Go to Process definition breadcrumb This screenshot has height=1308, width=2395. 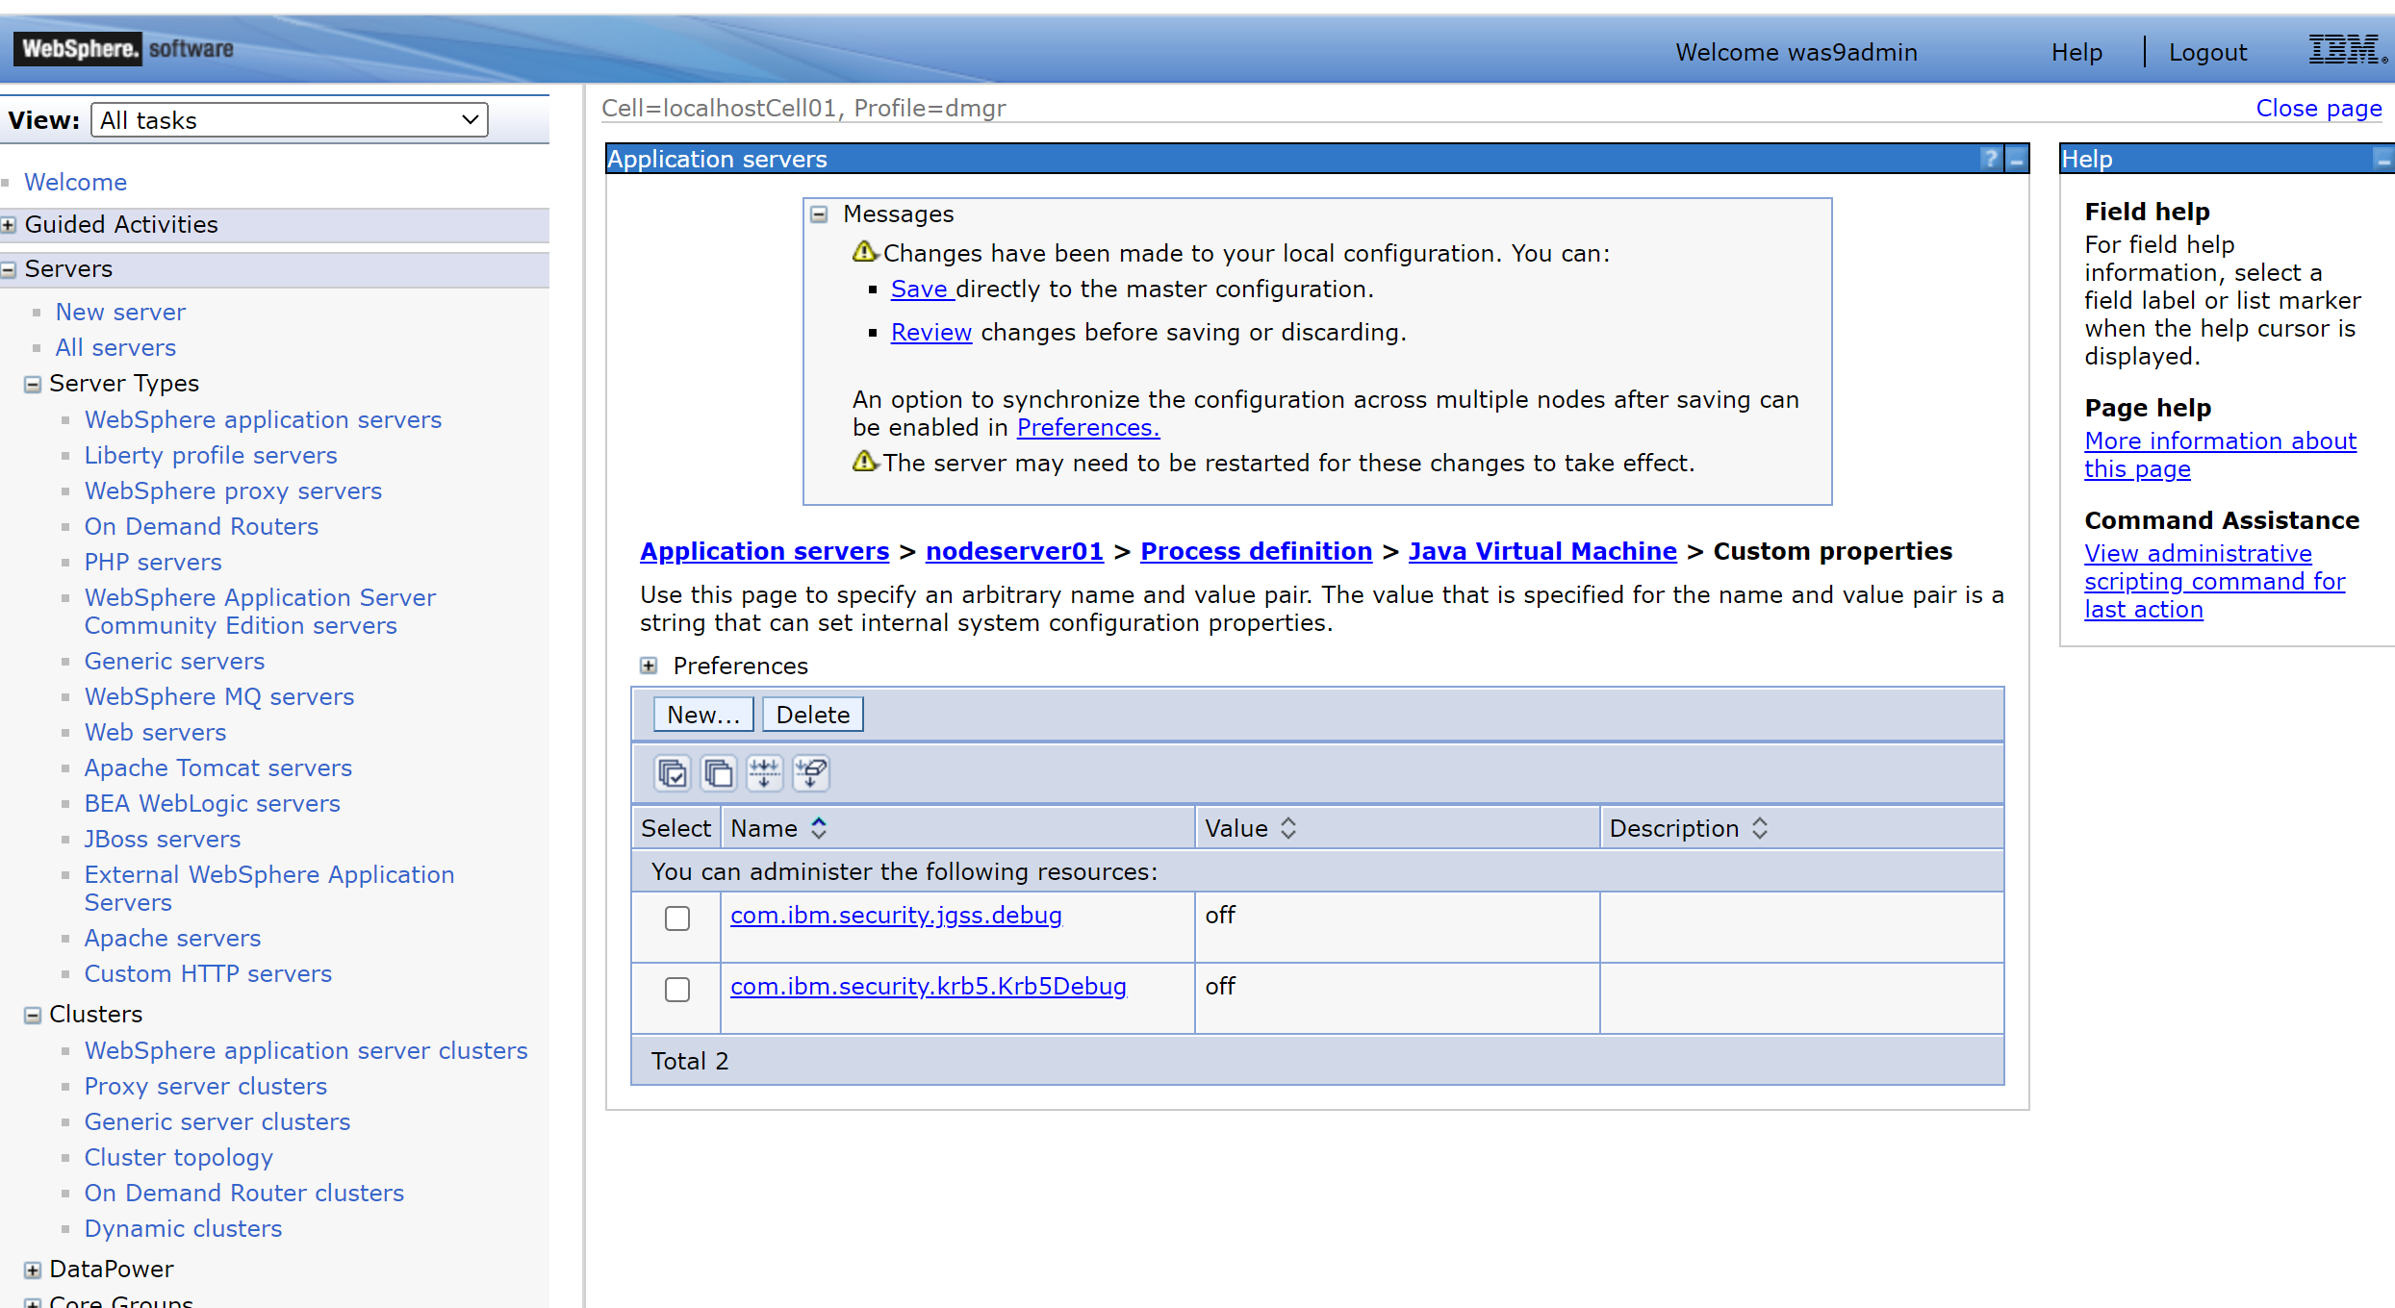[1256, 551]
